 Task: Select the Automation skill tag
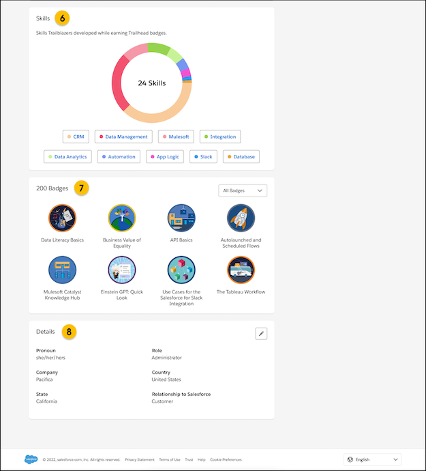coord(119,157)
